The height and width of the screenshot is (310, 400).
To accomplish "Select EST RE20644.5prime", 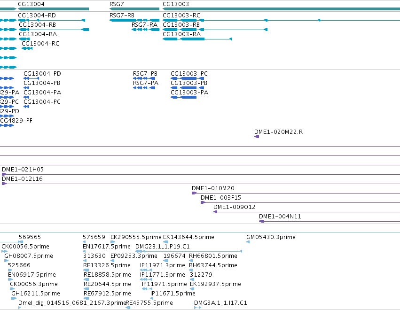I will [107, 285].
